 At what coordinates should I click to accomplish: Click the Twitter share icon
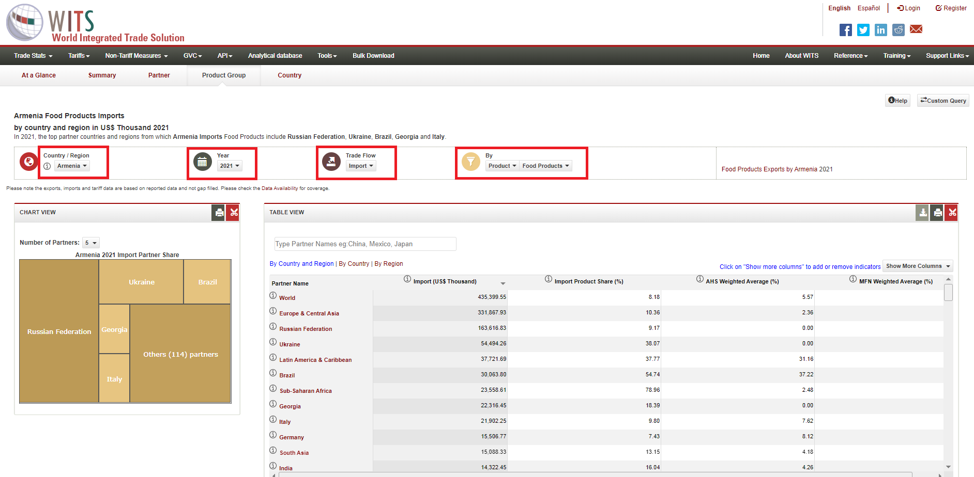point(863,30)
